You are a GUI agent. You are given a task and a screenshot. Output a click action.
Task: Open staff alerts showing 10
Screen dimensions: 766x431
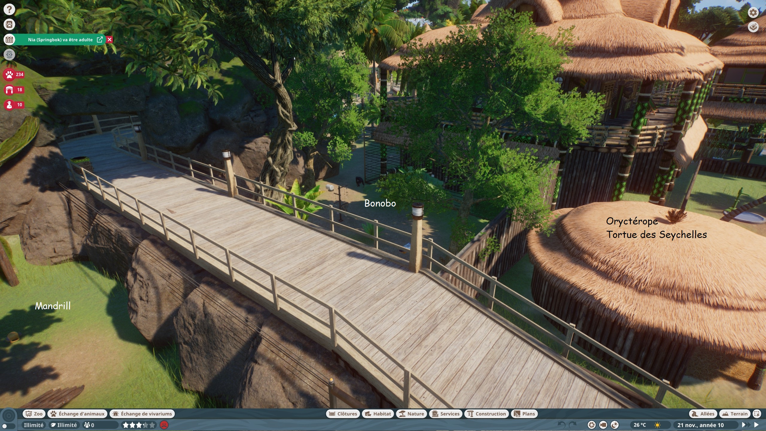click(x=14, y=105)
